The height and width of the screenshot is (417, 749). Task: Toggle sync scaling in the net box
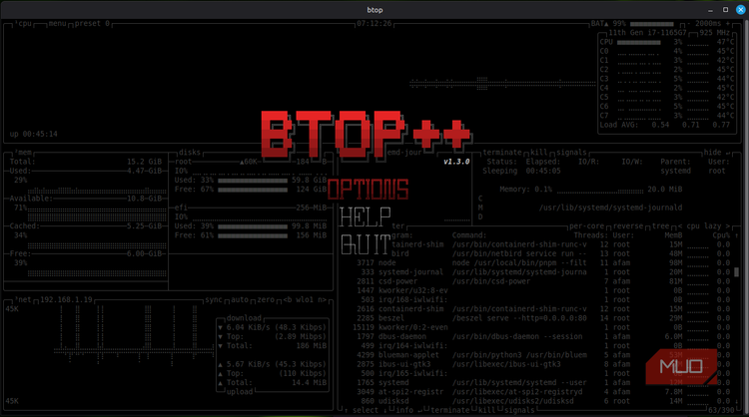click(x=214, y=299)
